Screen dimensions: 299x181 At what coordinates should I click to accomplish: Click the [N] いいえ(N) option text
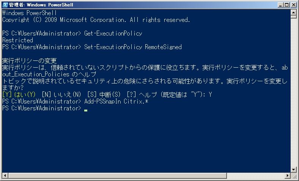[x=61, y=94]
